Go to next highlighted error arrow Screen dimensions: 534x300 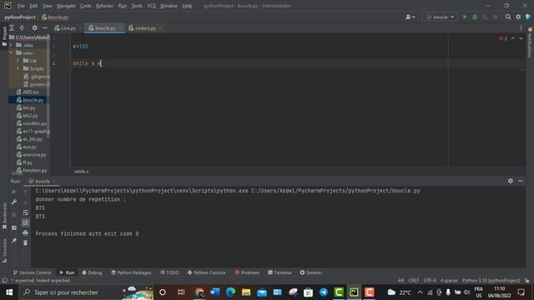(x=521, y=38)
